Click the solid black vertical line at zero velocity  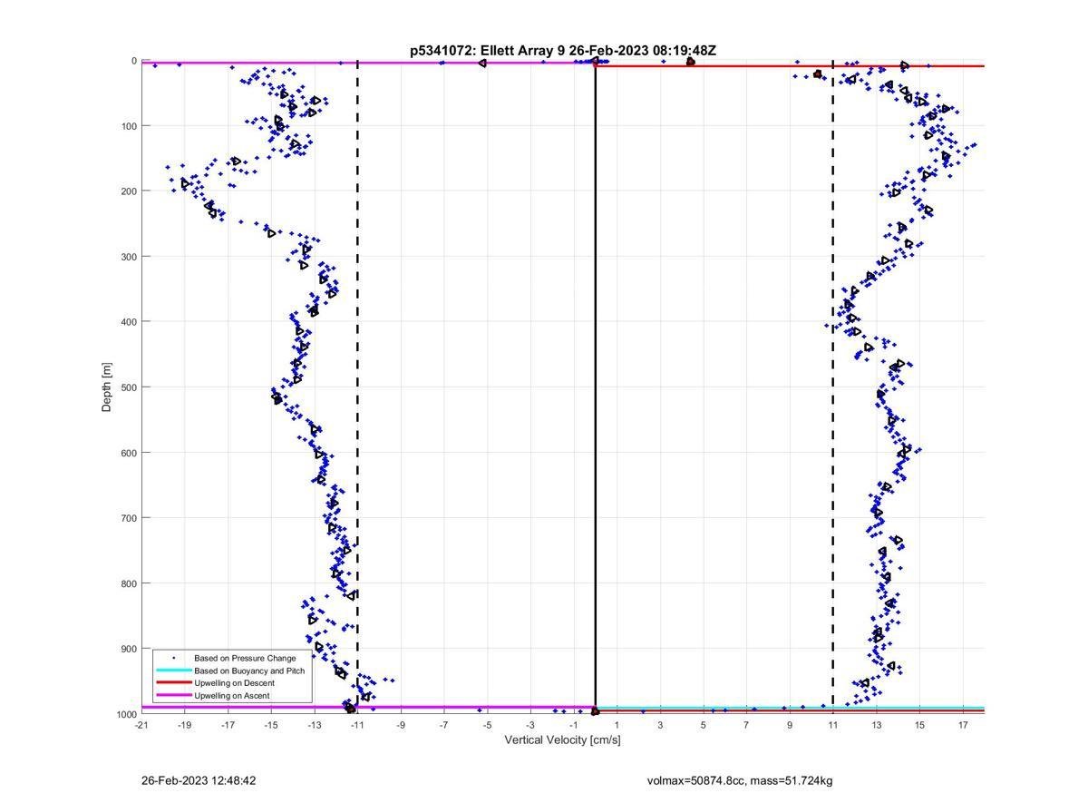click(595, 387)
